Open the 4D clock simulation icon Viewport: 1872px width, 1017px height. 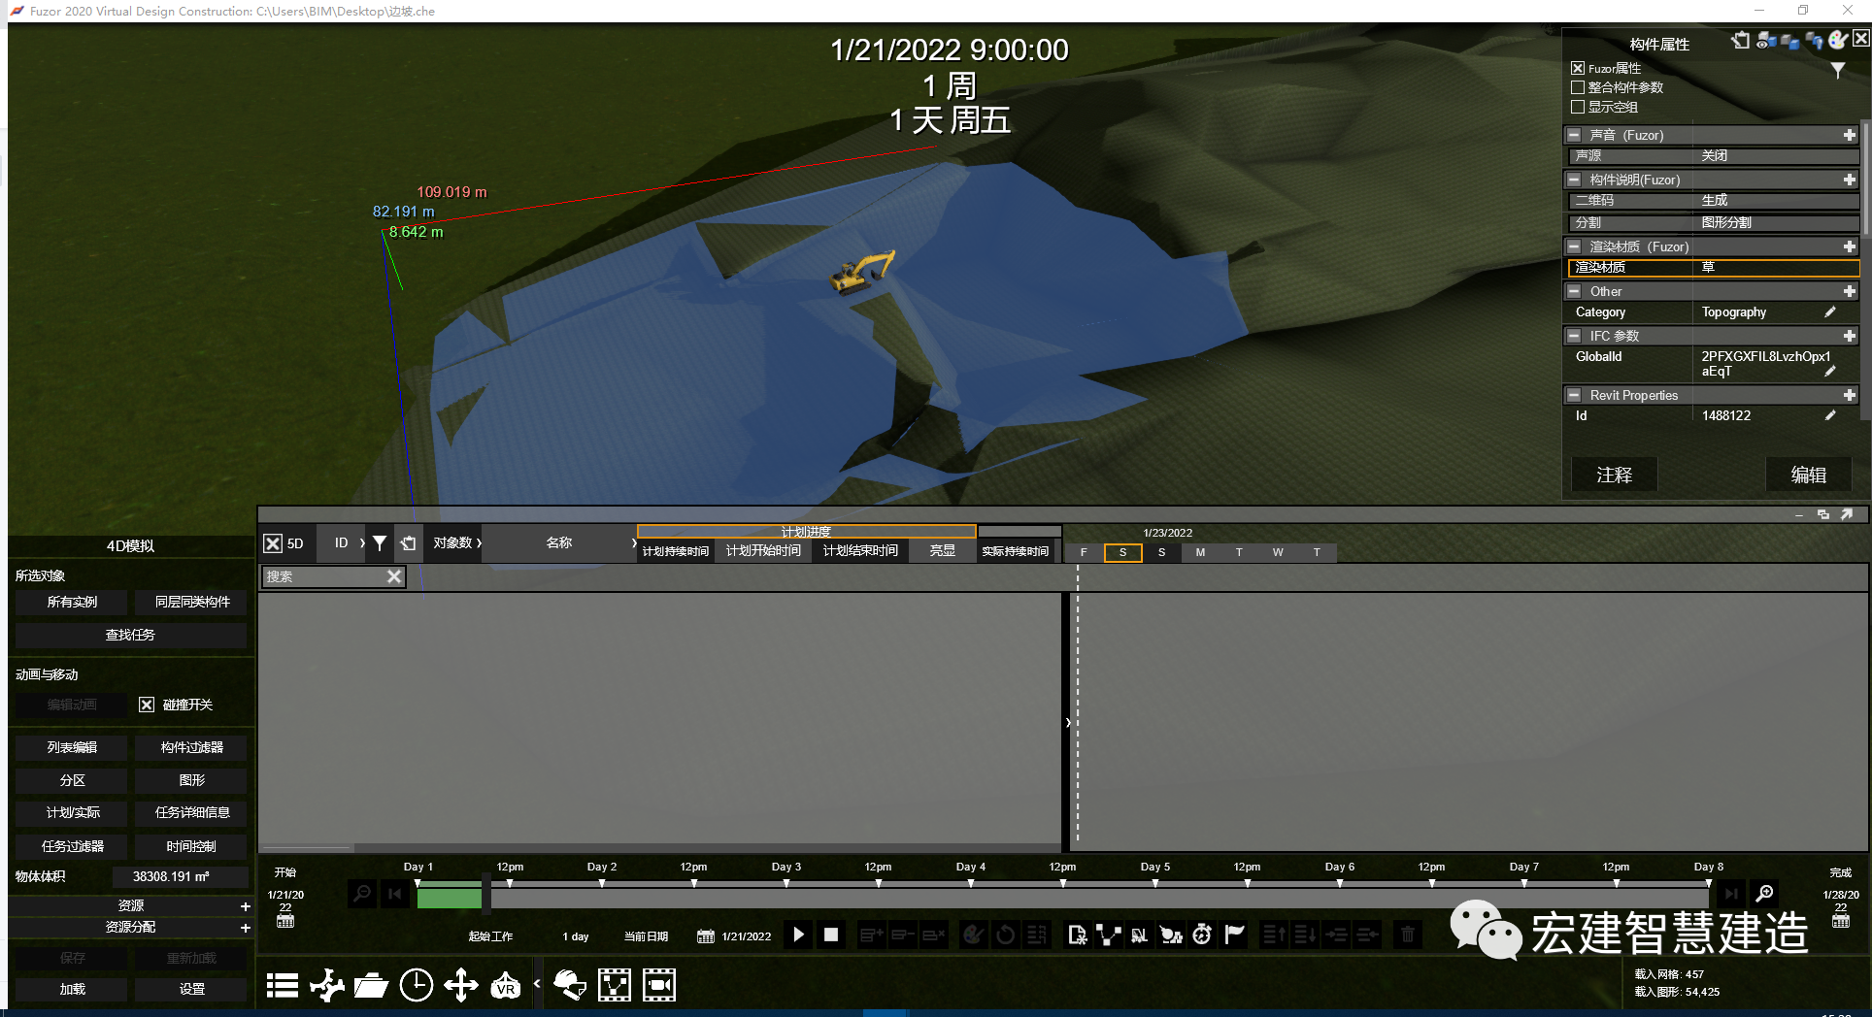click(x=417, y=985)
